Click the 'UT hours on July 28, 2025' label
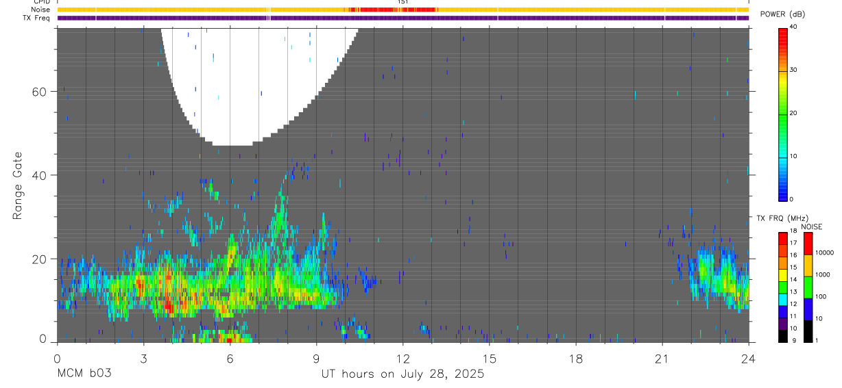Viewport: 842px width, 388px height. [402, 374]
